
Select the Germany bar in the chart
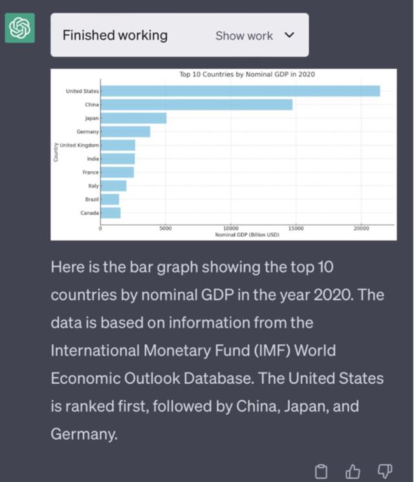[125, 132]
